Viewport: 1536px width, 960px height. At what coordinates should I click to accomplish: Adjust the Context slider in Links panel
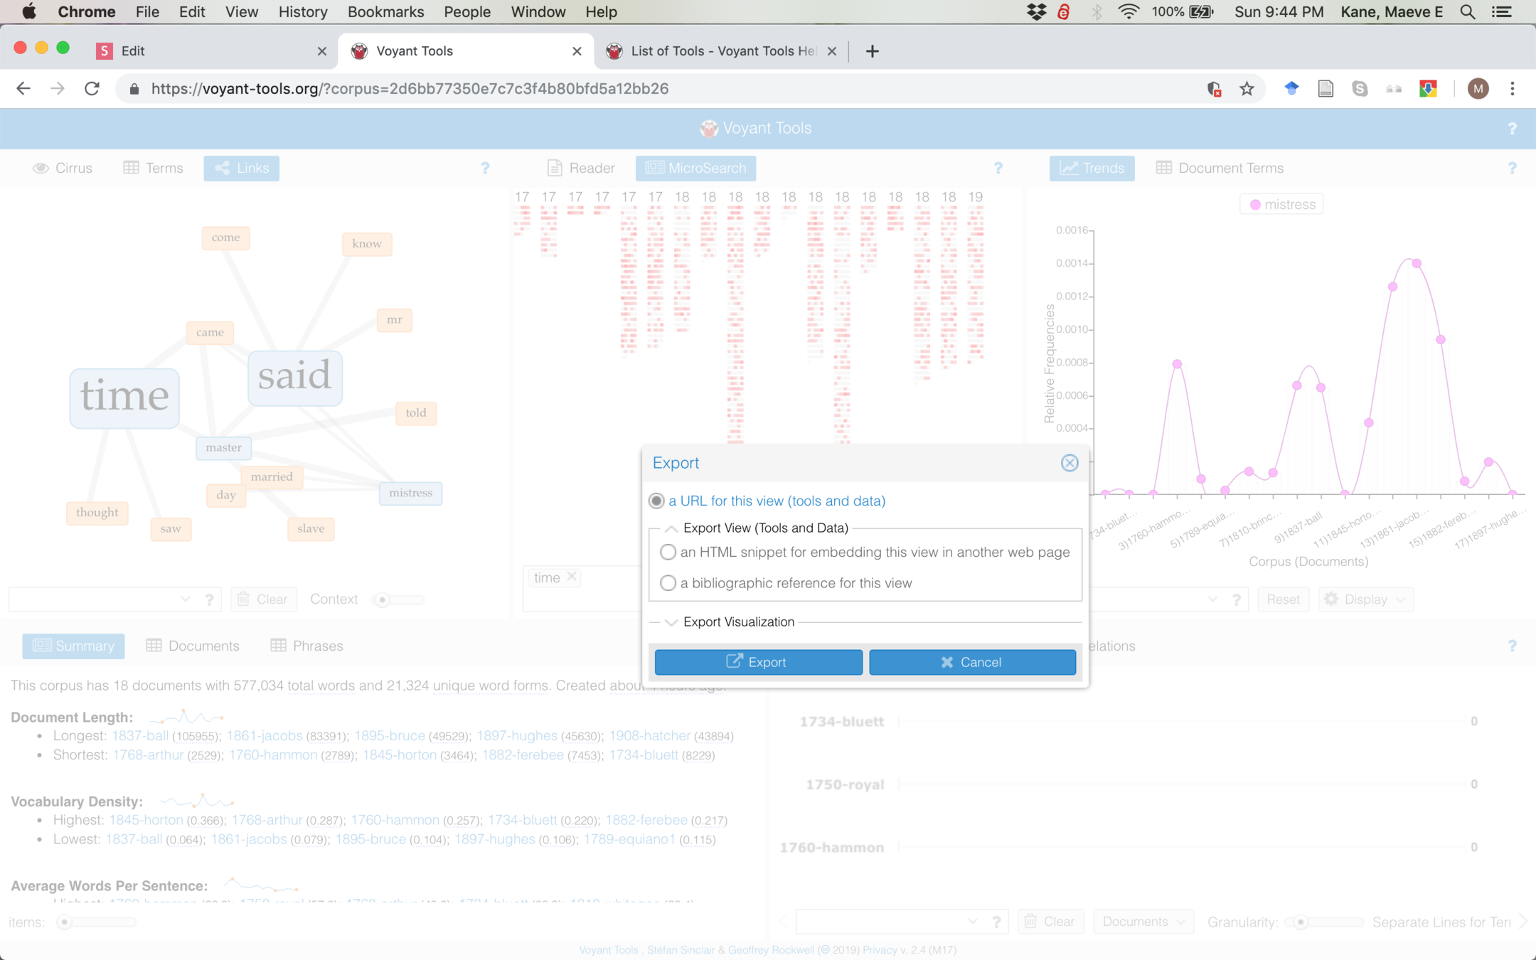pos(383,600)
